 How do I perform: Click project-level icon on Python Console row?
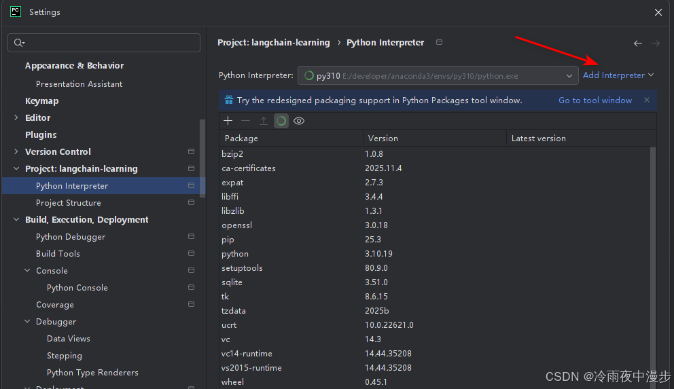coord(192,287)
